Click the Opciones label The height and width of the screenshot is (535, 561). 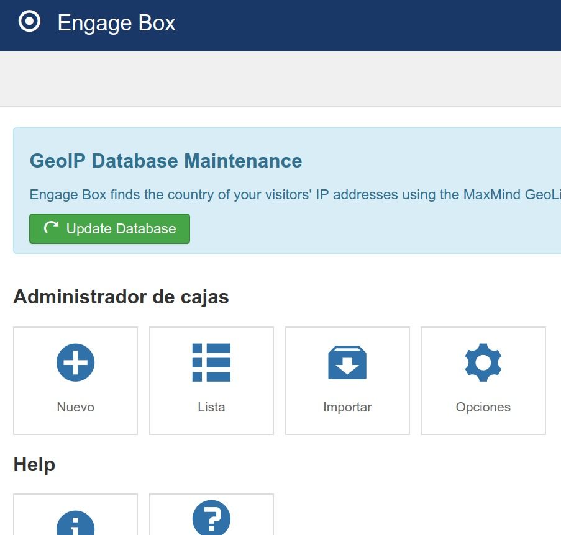483,407
